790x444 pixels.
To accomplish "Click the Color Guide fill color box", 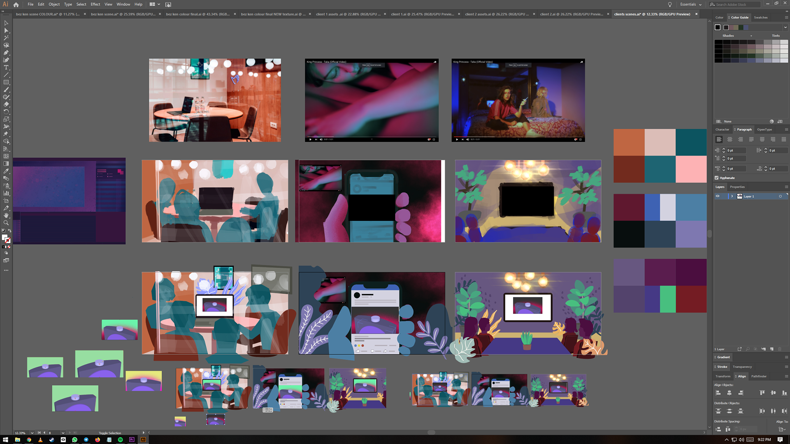I will [718, 28].
